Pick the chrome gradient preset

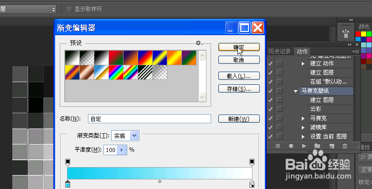[x=101, y=73]
